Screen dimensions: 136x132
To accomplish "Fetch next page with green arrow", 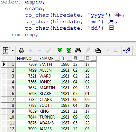I will [x=60, y=50].
